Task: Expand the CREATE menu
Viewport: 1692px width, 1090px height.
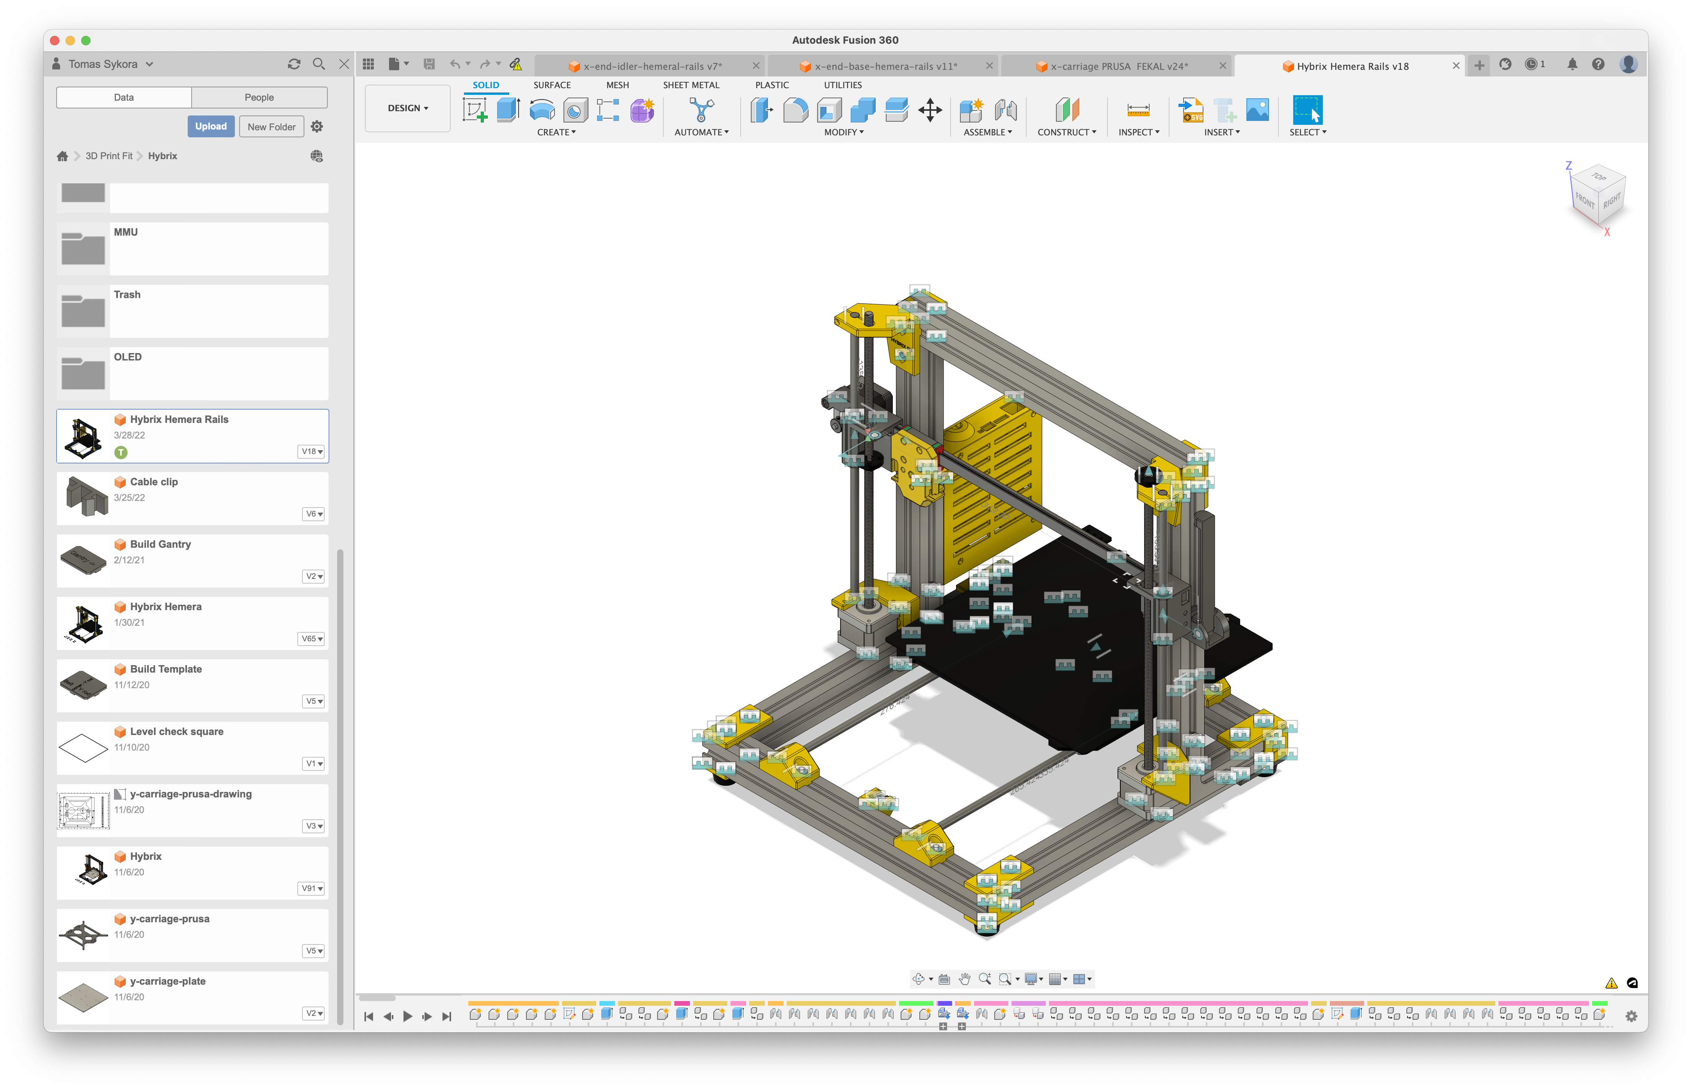Action: pyautogui.click(x=556, y=132)
